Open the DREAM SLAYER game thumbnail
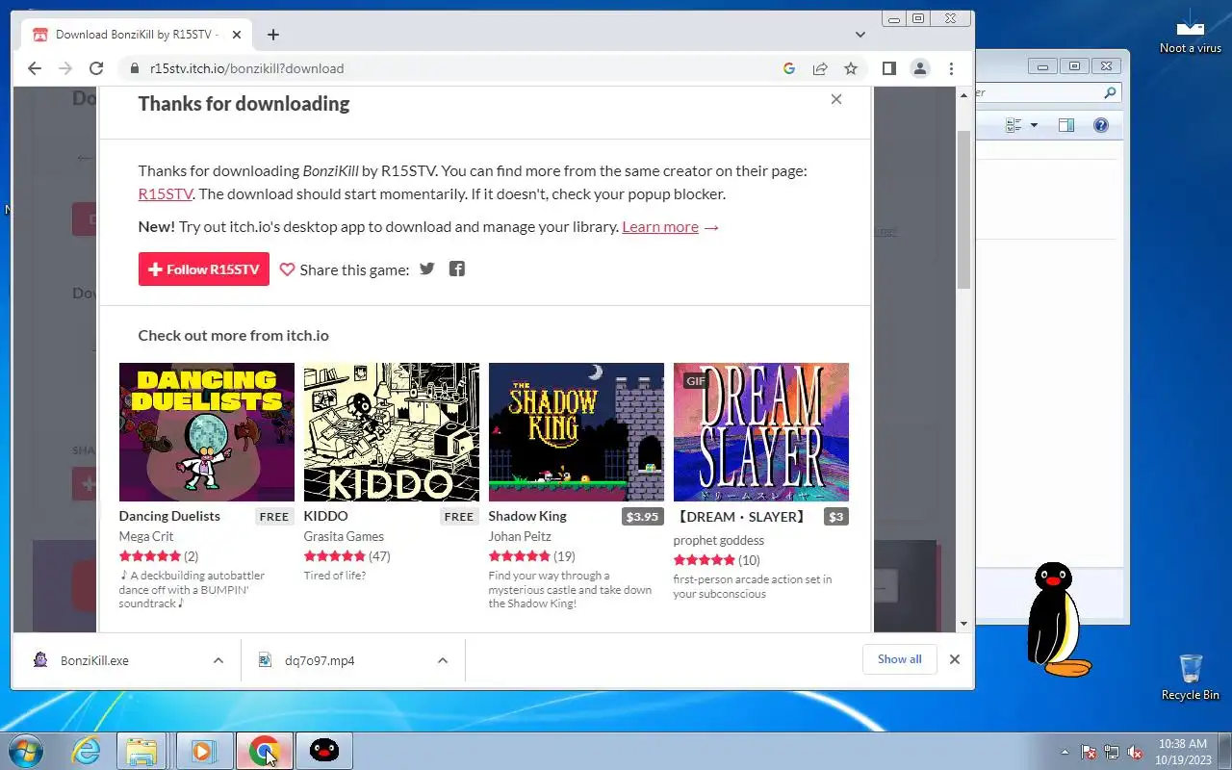The height and width of the screenshot is (770, 1232). tap(761, 432)
